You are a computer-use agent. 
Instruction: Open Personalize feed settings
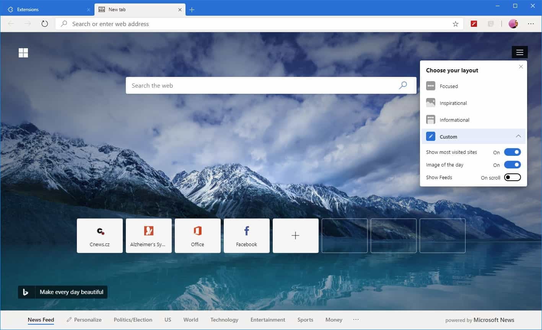point(84,320)
